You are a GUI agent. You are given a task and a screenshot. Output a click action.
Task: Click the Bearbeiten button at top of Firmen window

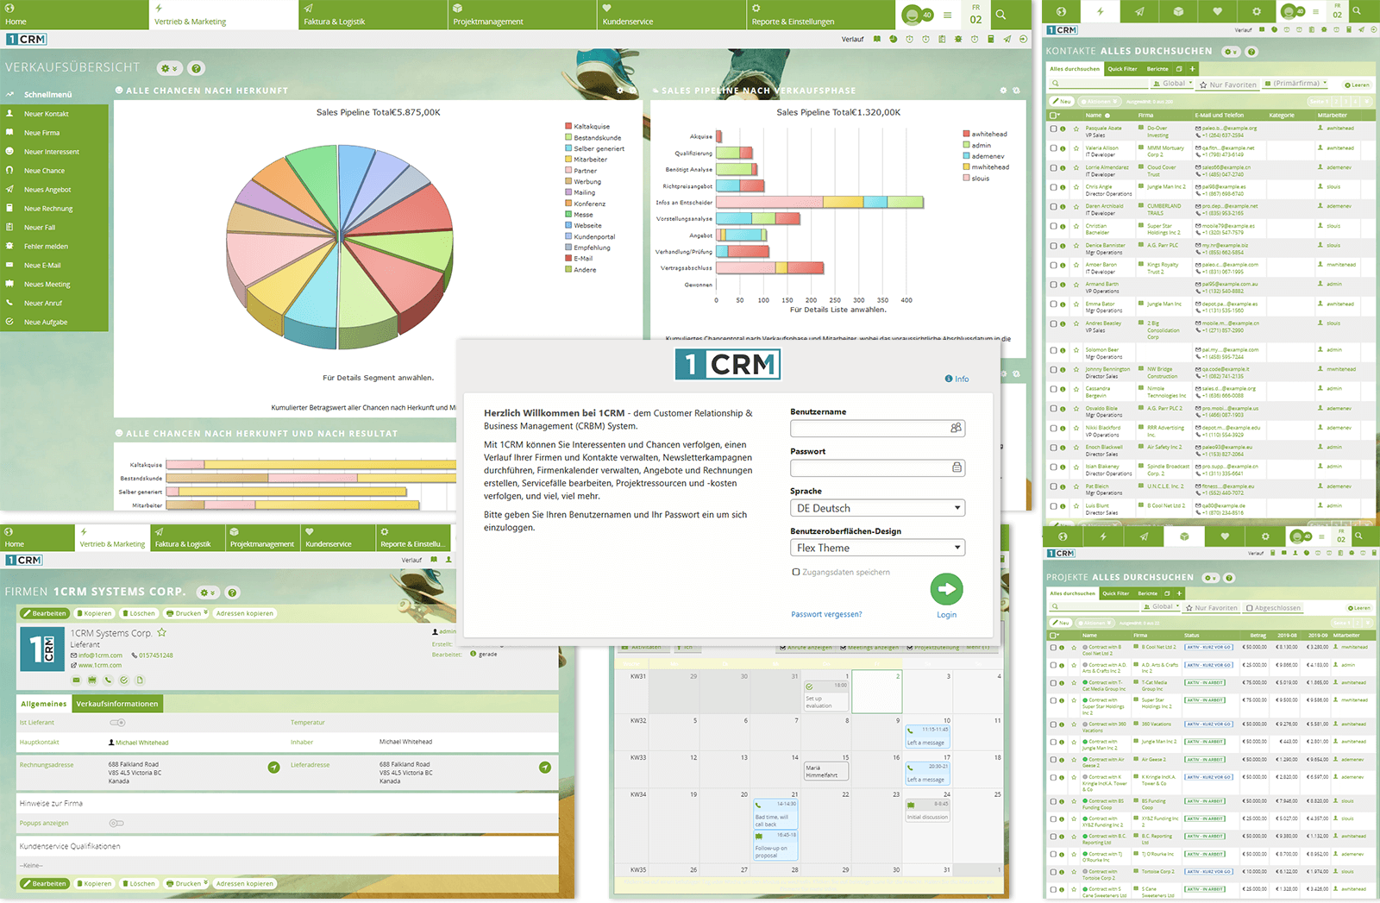44,613
